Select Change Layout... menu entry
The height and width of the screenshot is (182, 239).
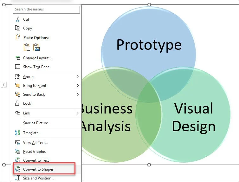(x=46, y=58)
